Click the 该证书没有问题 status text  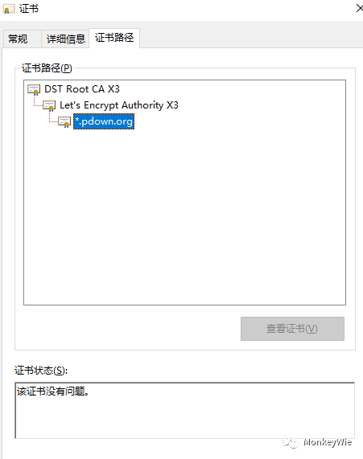(53, 391)
